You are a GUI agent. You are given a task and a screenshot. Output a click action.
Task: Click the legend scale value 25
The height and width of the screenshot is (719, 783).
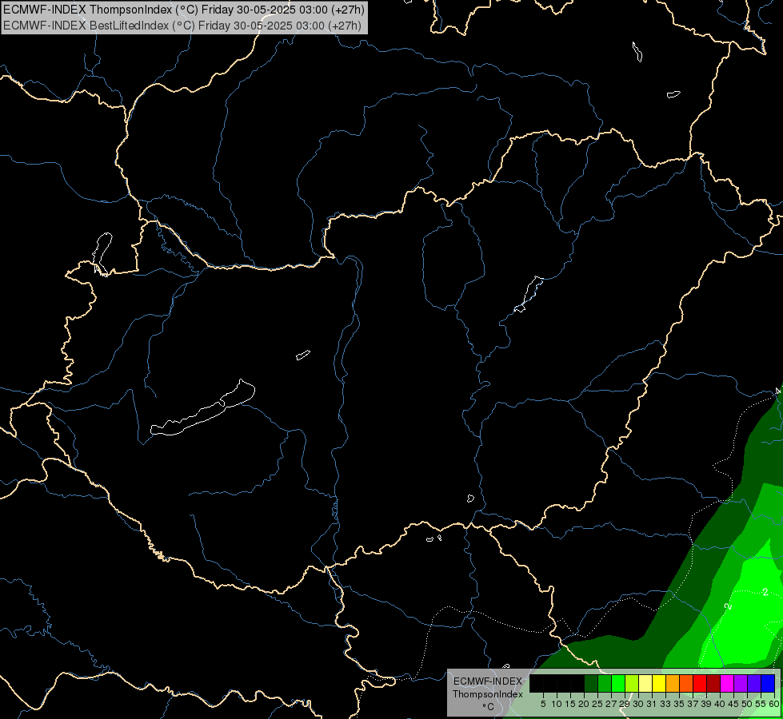pos(597,704)
